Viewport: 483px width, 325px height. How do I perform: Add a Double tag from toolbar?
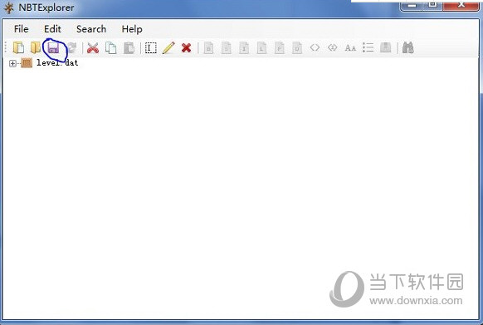pyautogui.click(x=297, y=48)
